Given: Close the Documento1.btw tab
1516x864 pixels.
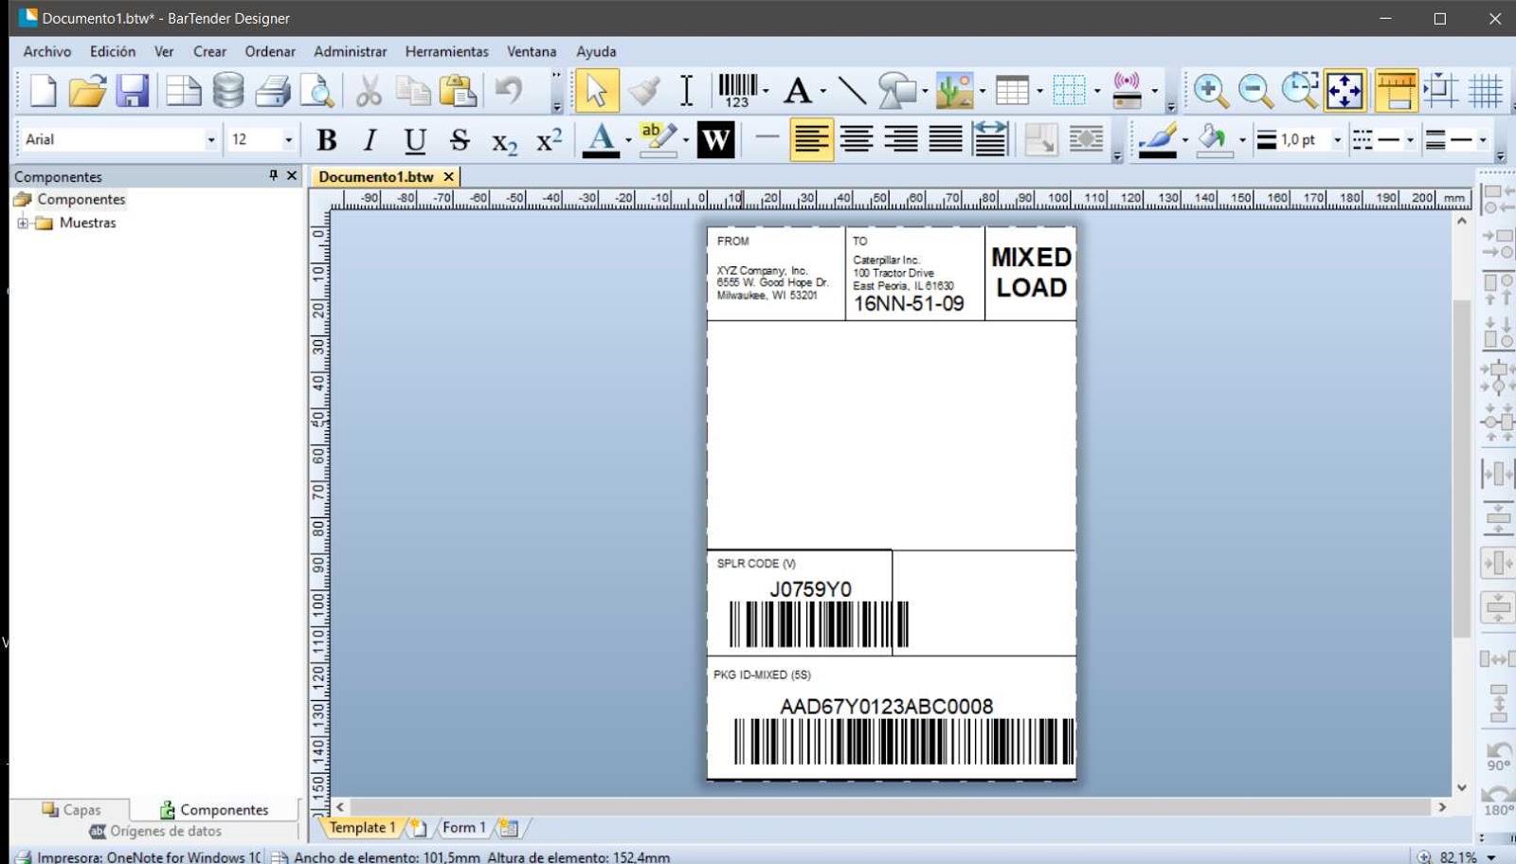Looking at the screenshot, I should pos(449,177).
